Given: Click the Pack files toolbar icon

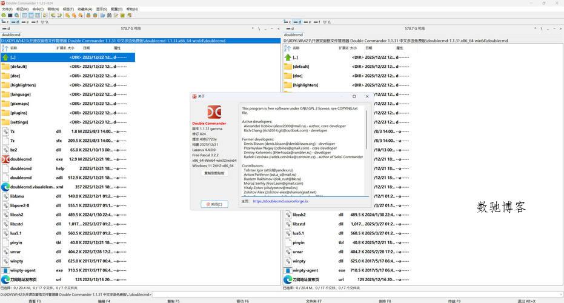Looking at the screenshot, I should pyautogui.click(x=88, y=15).
